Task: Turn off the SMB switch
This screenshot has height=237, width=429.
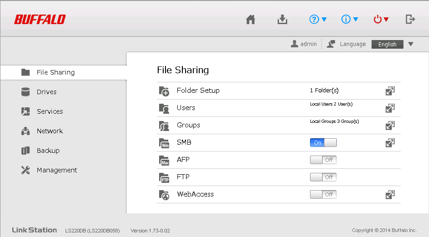Action: (x=323, y=143)
